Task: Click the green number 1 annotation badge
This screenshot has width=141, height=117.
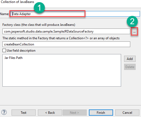Action: point(39,8)
